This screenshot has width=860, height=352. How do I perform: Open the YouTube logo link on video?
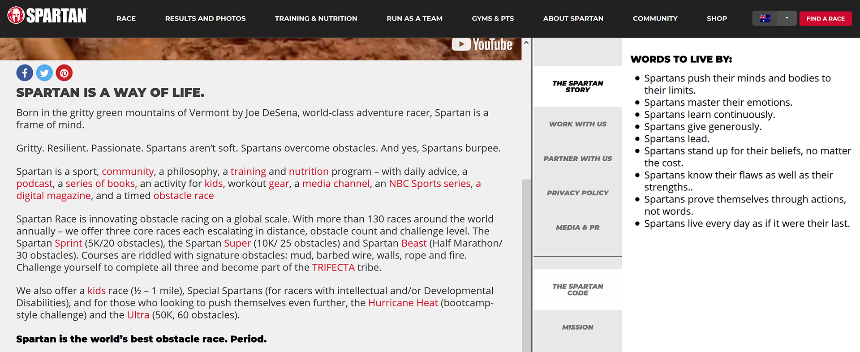click(x=482, y=44)
